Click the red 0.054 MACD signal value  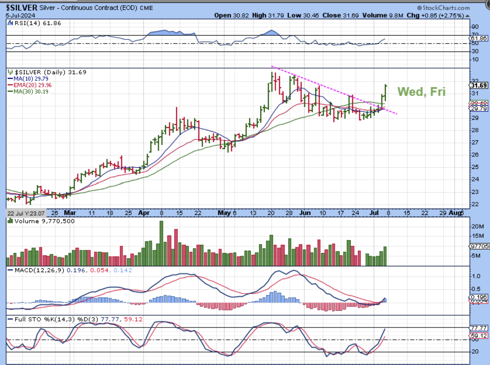[100, 270]
